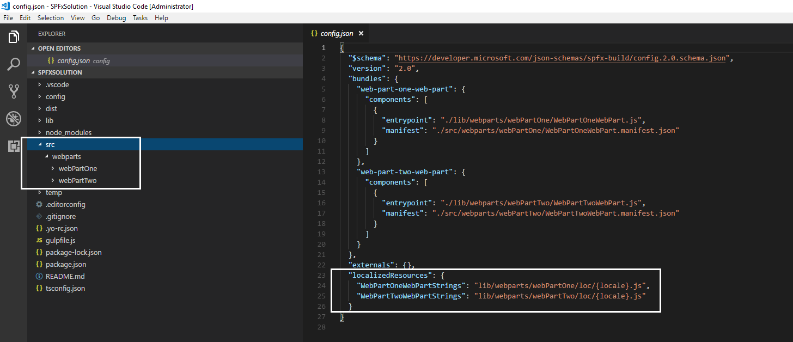Open the Extensions view icon
Image resolution: width=793 pixels, height=342 pixels.
[14, 146]
